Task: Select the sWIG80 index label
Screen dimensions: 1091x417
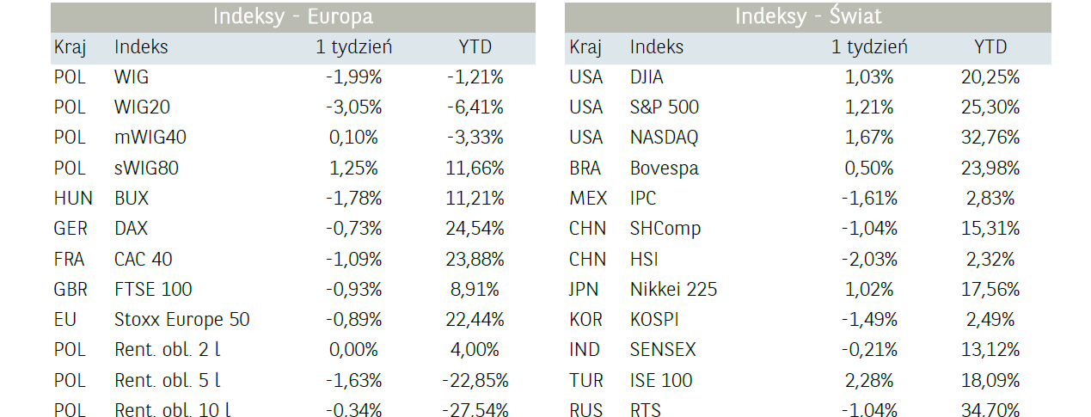Action: (146, 169)
